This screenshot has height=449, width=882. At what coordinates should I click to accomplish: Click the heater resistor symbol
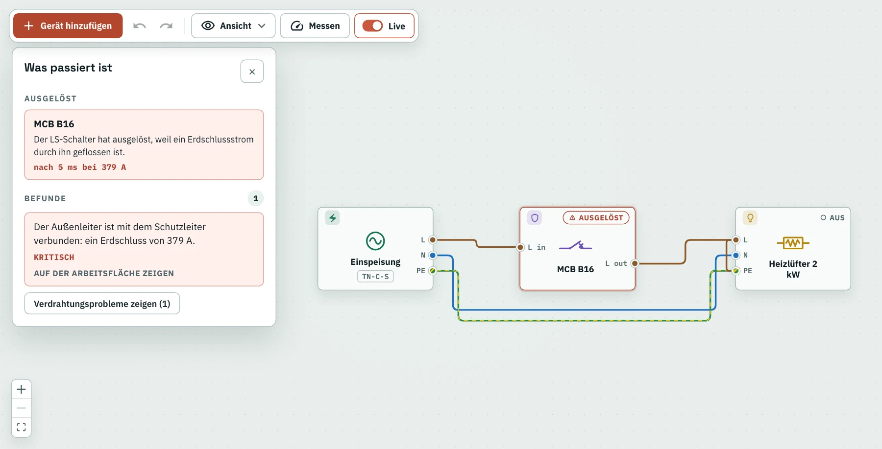coord(793,242)
